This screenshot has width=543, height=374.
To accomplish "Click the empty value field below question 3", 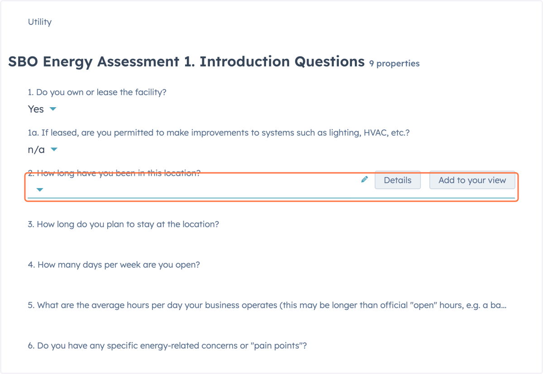I will point(271,241).
